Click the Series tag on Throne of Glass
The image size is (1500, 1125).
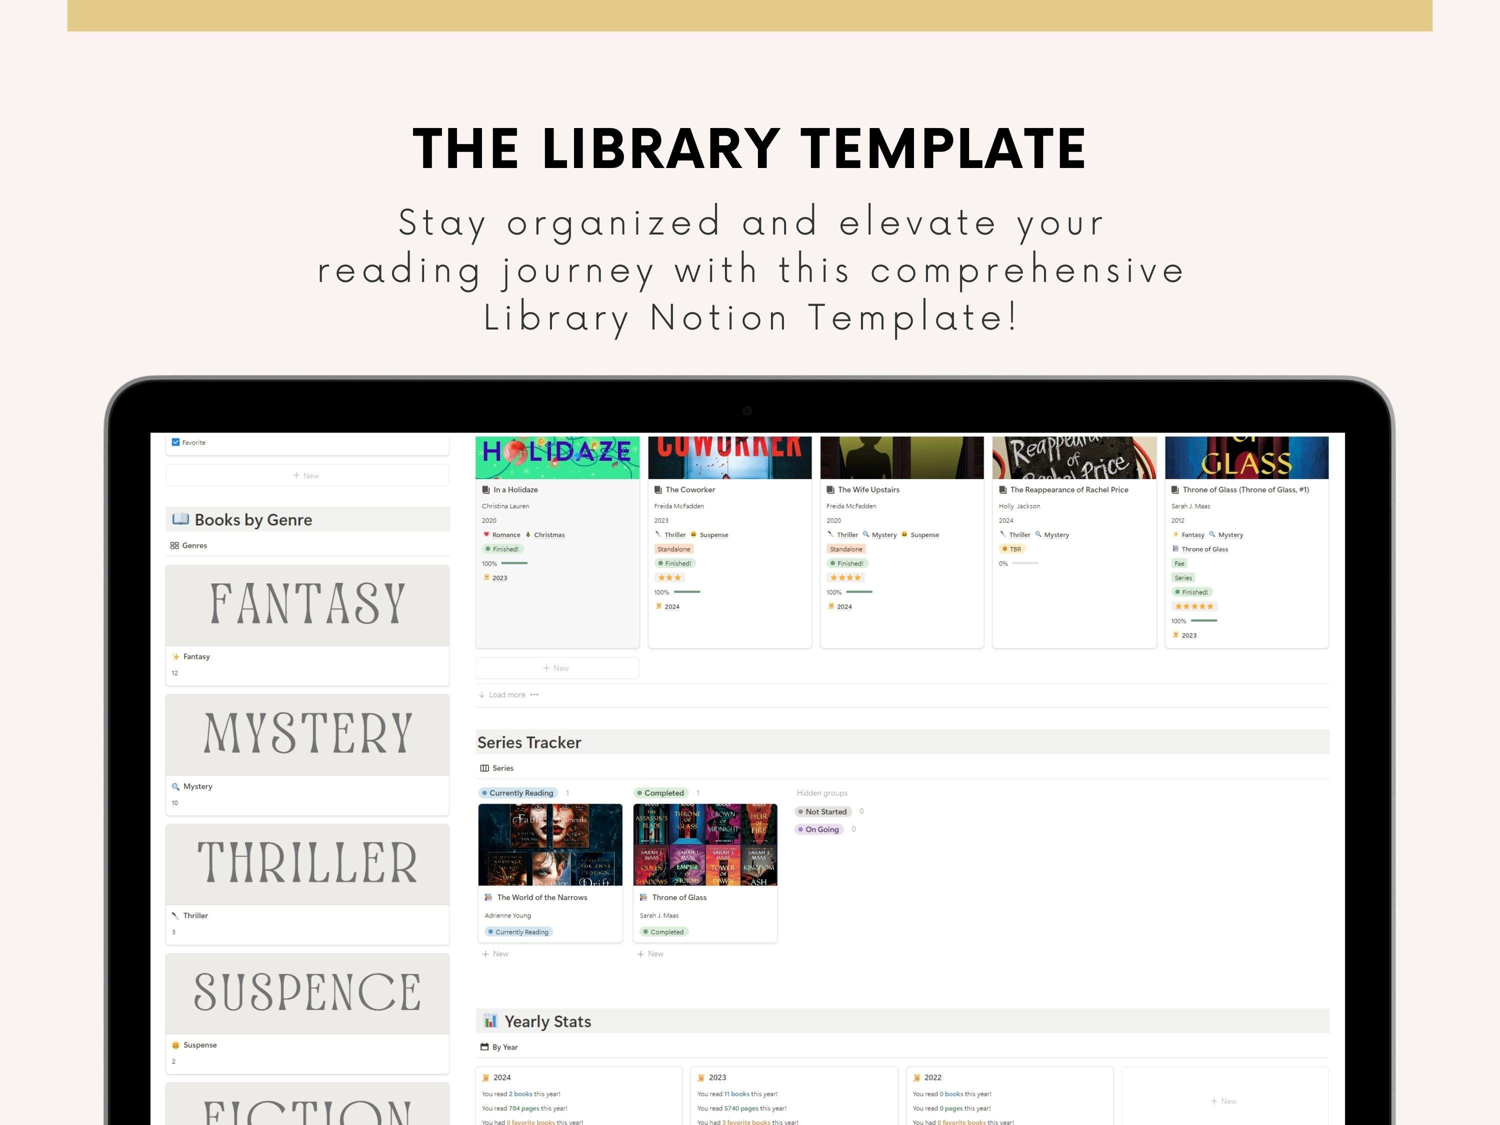1183,578
